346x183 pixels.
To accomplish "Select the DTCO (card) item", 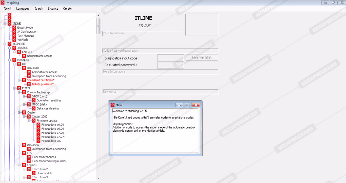I will coord(40,96).
